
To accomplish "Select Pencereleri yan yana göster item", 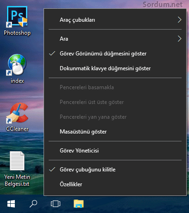I will 115,117.
